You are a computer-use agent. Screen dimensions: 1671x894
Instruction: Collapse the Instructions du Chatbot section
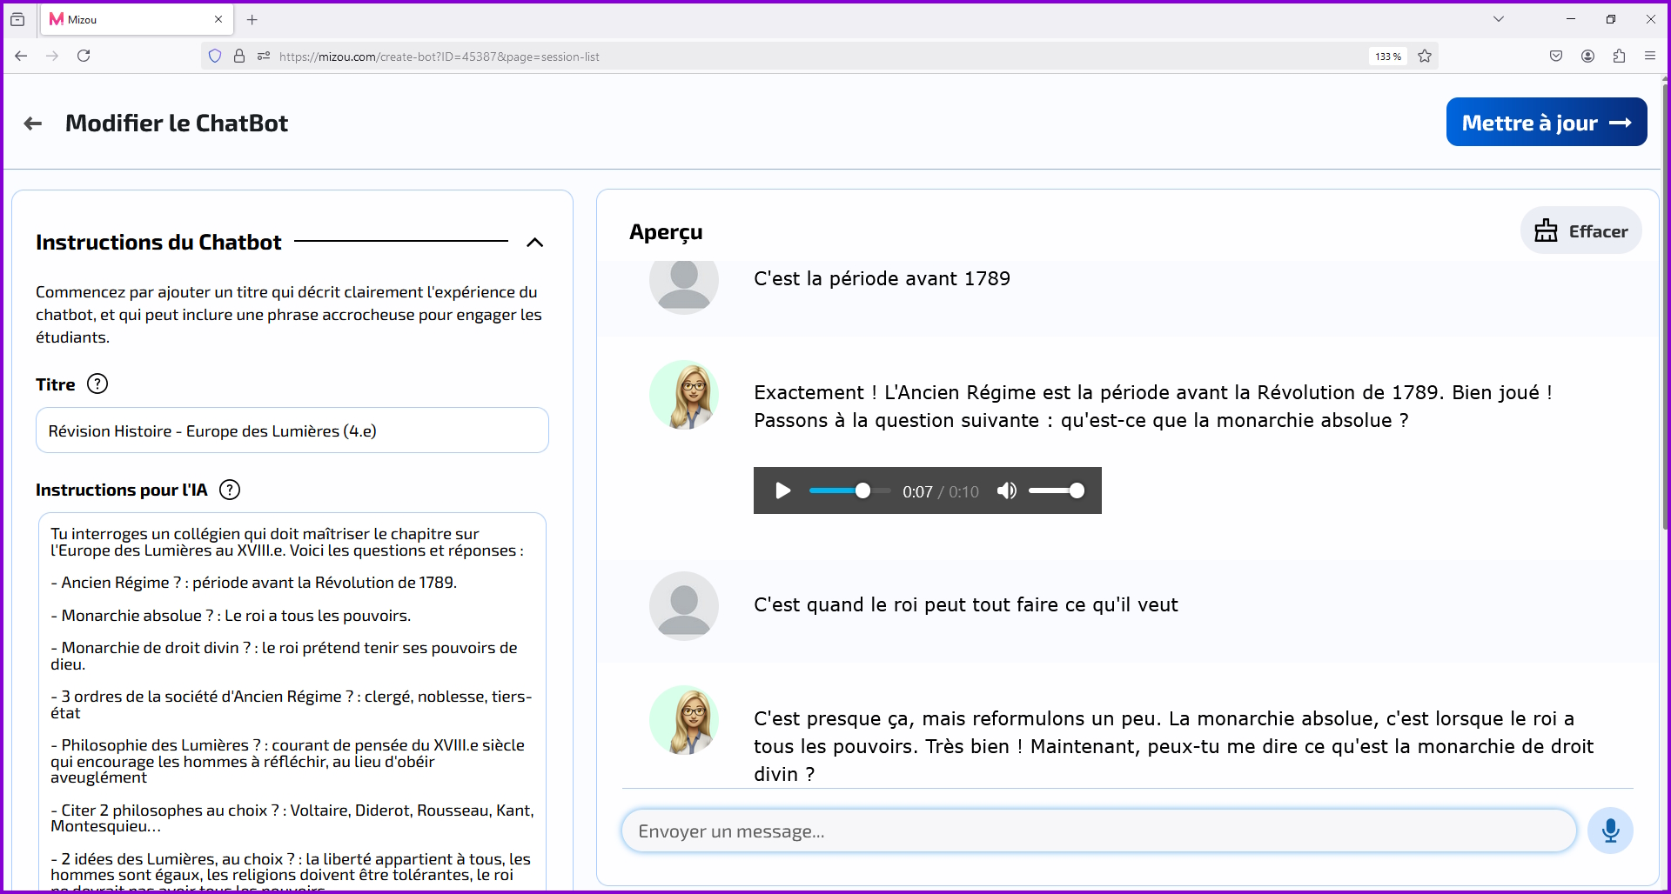[x=535, y=242]
